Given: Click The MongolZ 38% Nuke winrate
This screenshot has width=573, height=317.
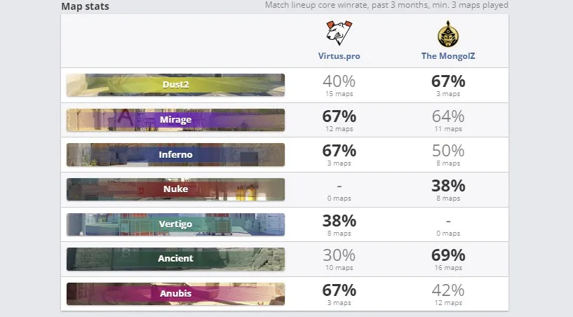Looking at the screenshot, I should pyautogui.click(x=448, y=186).
